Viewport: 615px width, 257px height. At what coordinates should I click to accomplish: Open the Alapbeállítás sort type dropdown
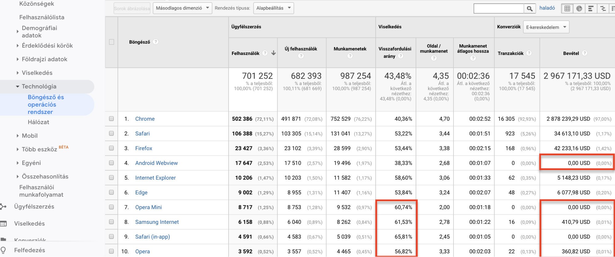(x=274, y=8)
